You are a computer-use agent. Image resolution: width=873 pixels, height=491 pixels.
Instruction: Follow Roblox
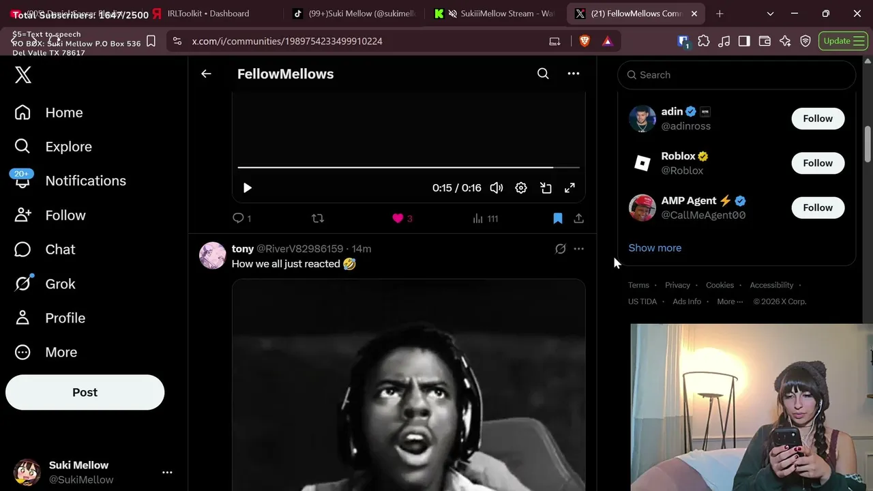click(818, 163)
